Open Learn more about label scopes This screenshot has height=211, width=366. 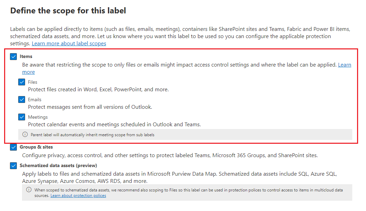(69, 43)
